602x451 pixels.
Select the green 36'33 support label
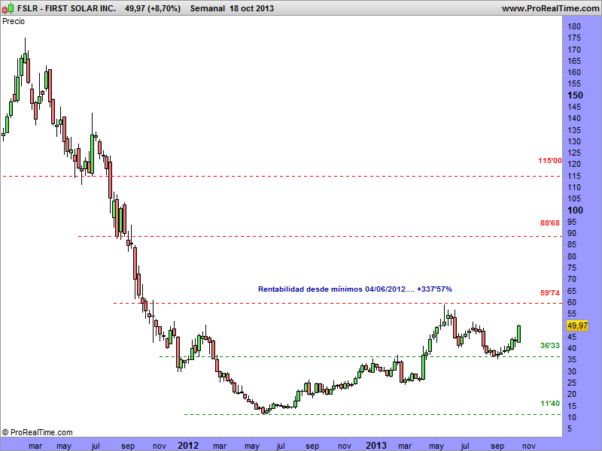click(x=550, y=346)
